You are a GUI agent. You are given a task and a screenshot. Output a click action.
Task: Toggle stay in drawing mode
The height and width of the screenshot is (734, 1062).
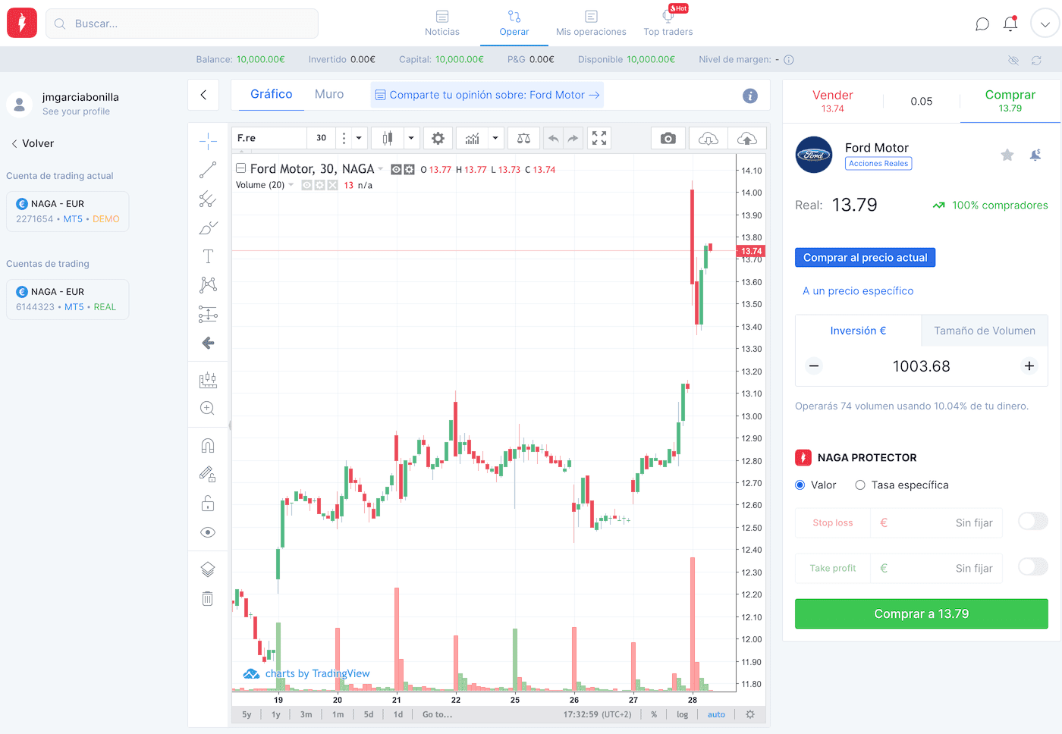click(x=208, y=474)
